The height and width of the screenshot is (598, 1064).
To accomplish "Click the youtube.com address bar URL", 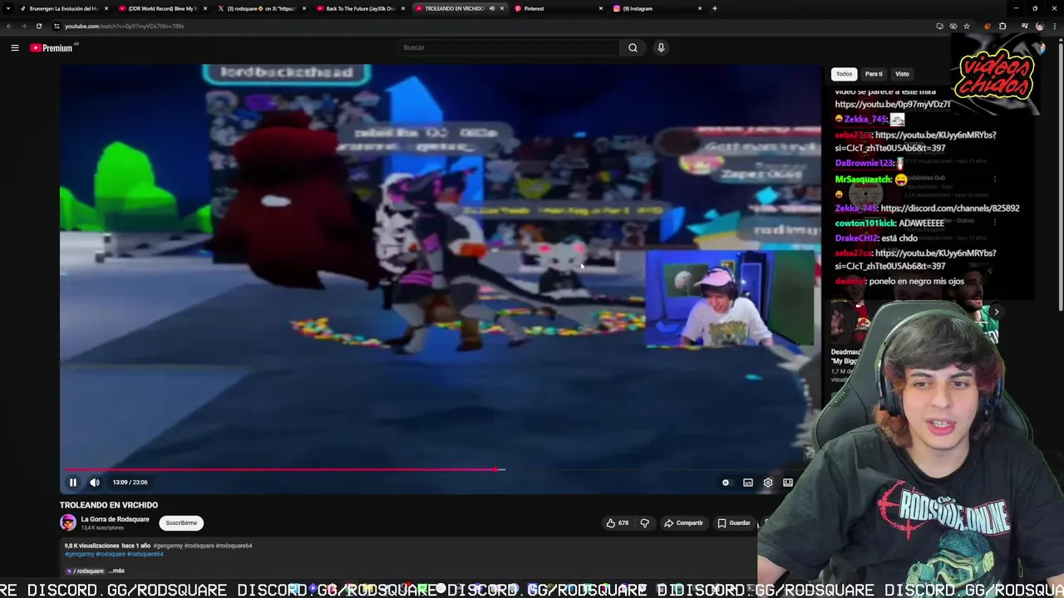I will (x=125, y=26).
